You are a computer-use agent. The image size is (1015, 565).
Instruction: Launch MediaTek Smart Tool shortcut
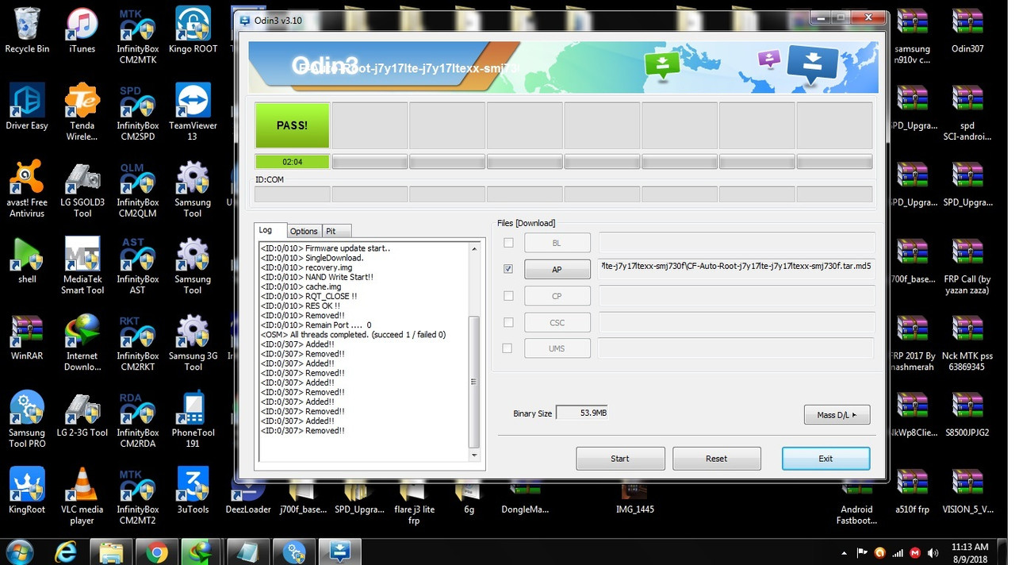pyautogui.click(x=82, y=267)
